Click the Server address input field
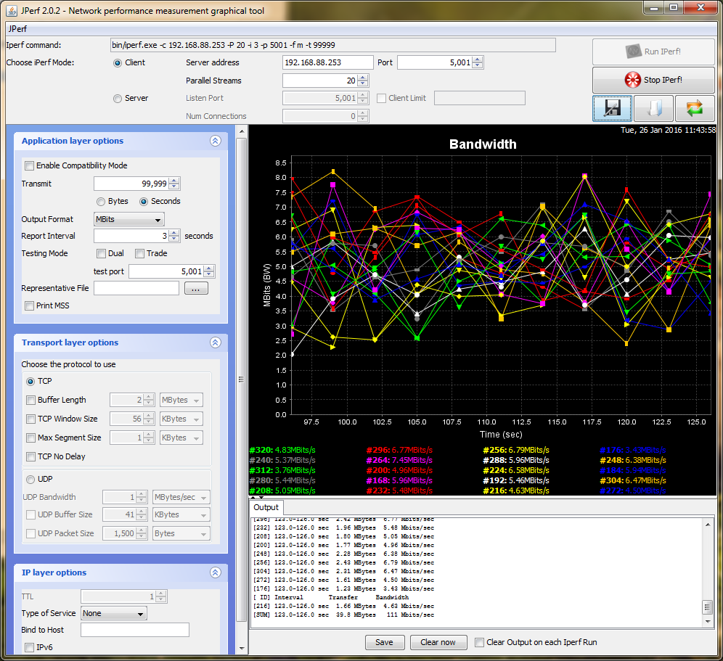 327,62
